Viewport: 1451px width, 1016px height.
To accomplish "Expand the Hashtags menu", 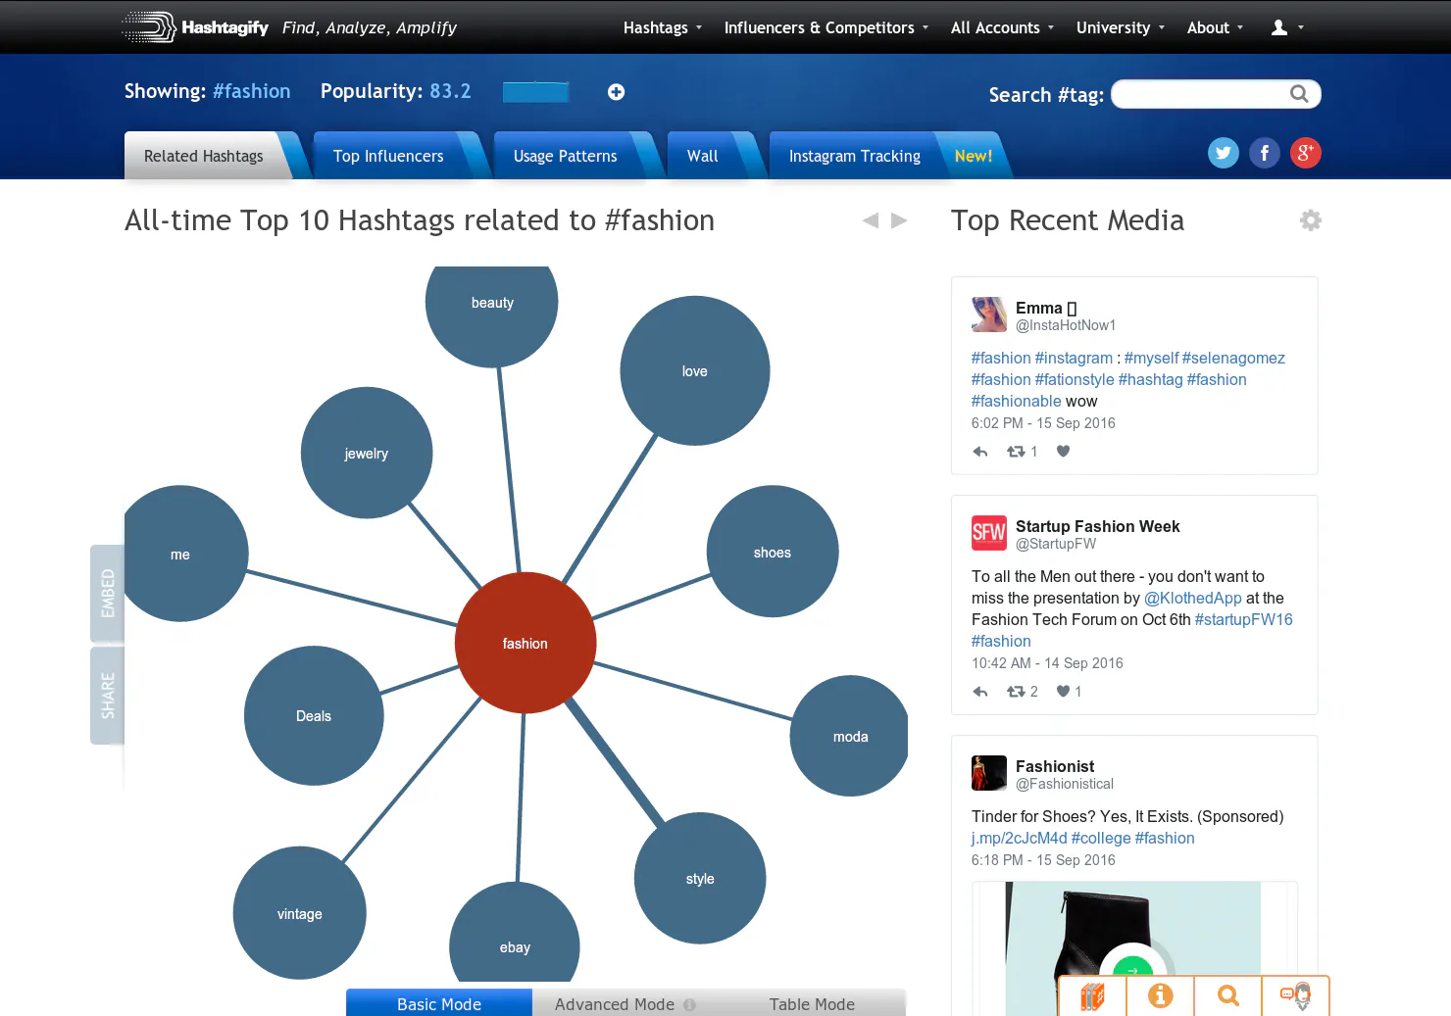I will point(663,27).
